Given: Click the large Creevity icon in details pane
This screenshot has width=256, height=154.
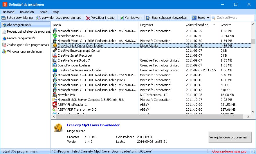Looking at the screenshot, I should pyautogui.click(x=58, y=128).
